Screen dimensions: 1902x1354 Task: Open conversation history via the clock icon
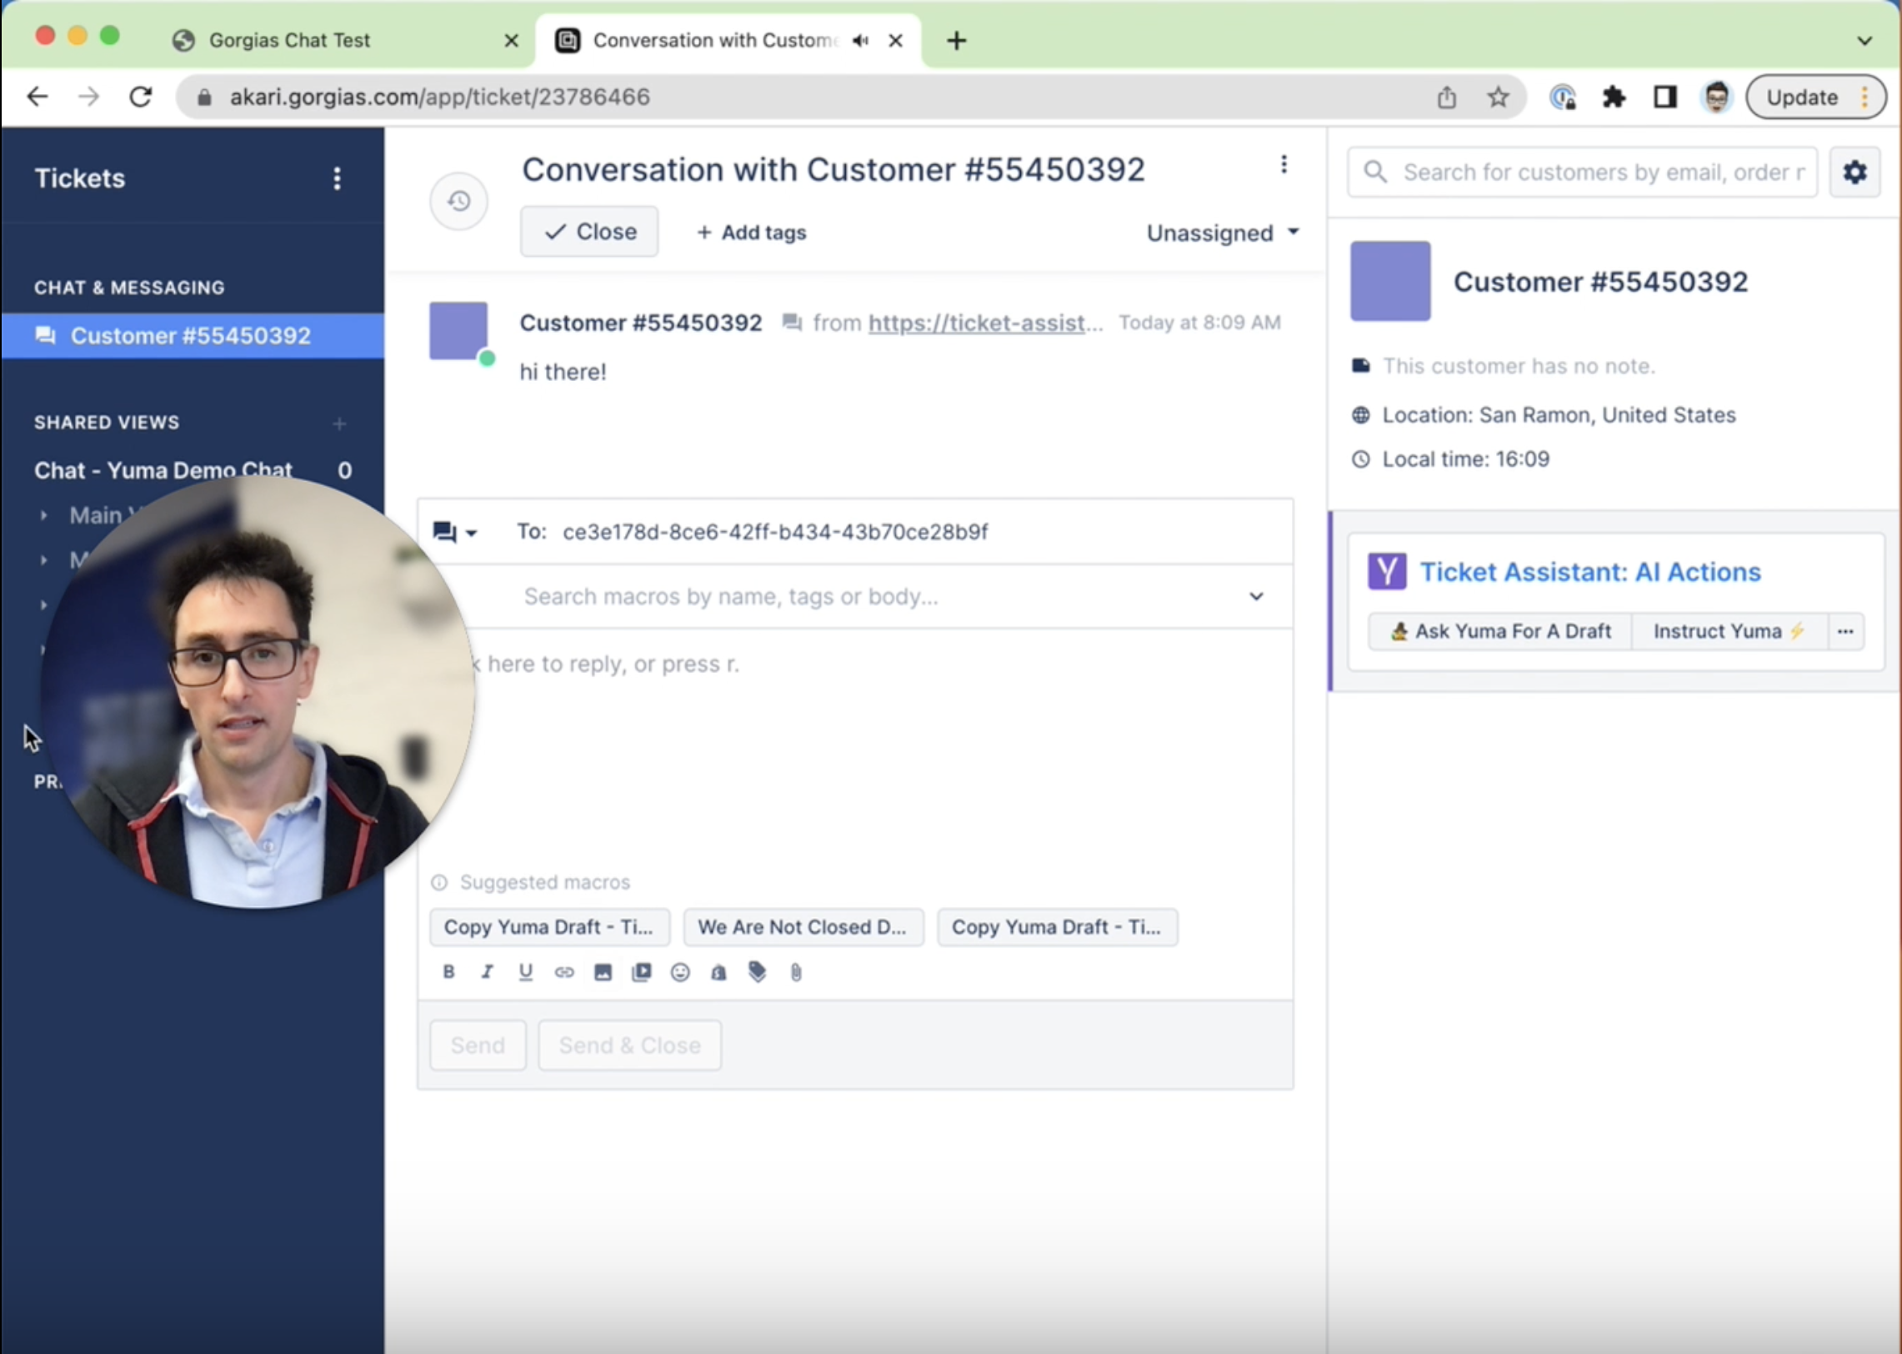[x=458, y=200]
